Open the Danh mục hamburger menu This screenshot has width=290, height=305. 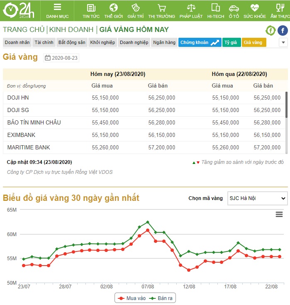[57, 11]
